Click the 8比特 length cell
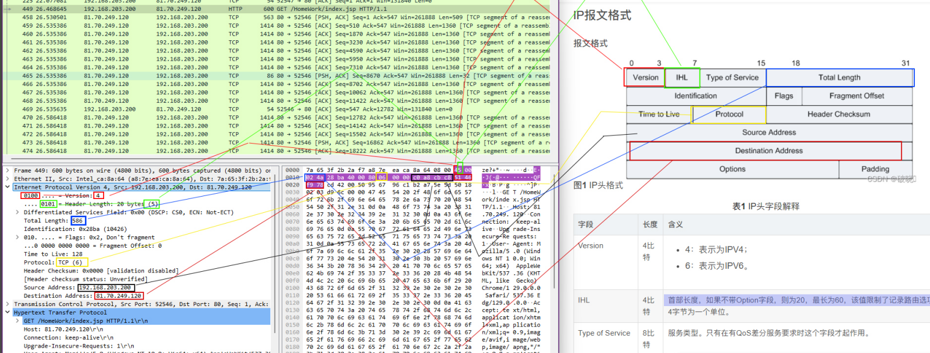 click(x=650, y=339)
